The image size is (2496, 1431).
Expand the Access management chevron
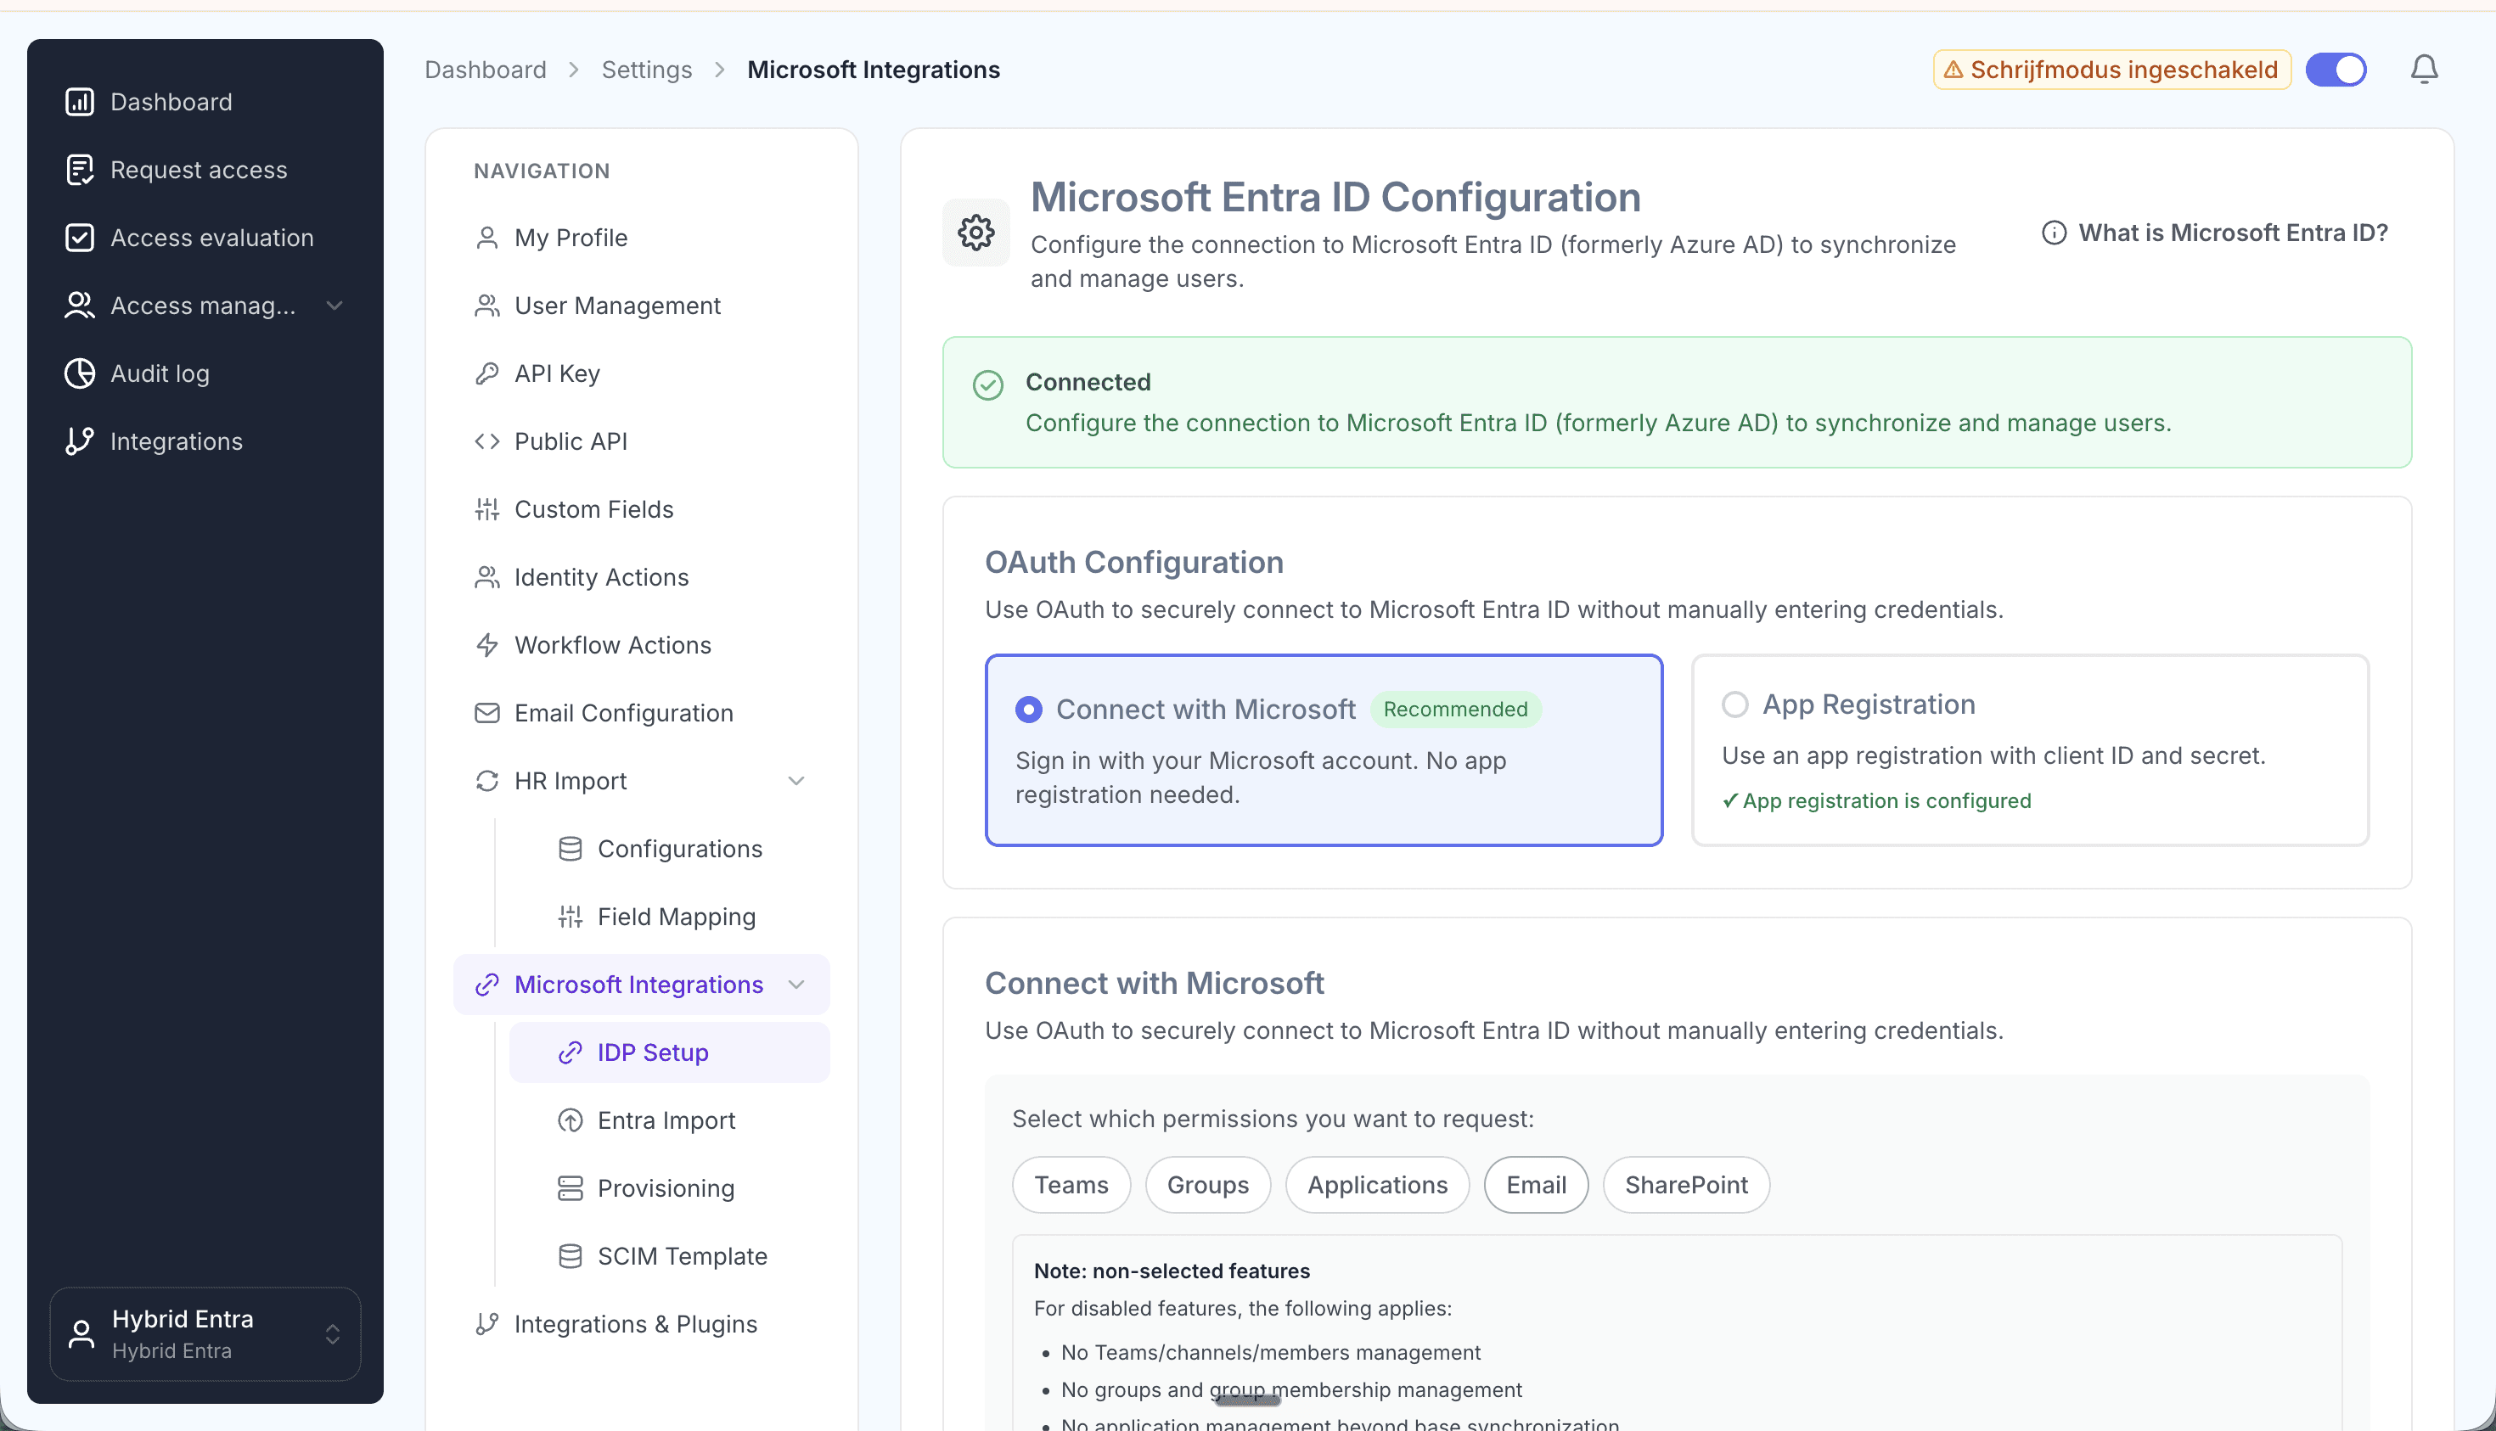pyautogui.click(x=334, y=305)
